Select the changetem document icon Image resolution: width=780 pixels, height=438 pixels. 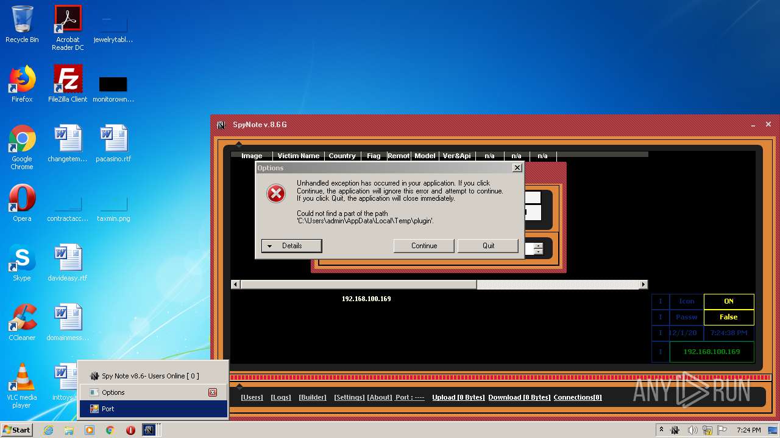pos(68,144)
